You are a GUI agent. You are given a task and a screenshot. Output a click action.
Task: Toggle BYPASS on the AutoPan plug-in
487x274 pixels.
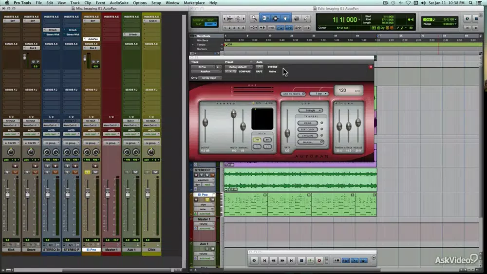coord(272,67)
